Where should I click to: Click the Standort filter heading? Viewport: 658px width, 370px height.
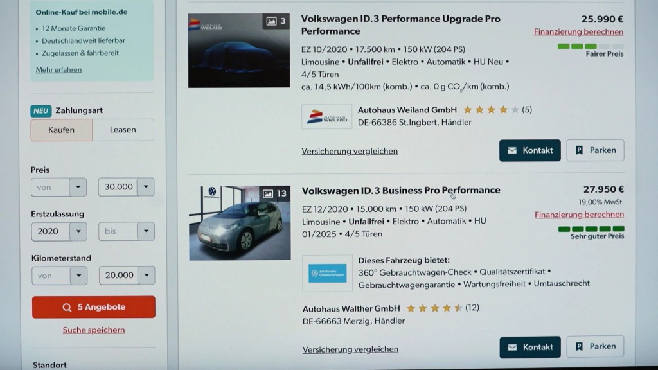click(x=49, y=365)
